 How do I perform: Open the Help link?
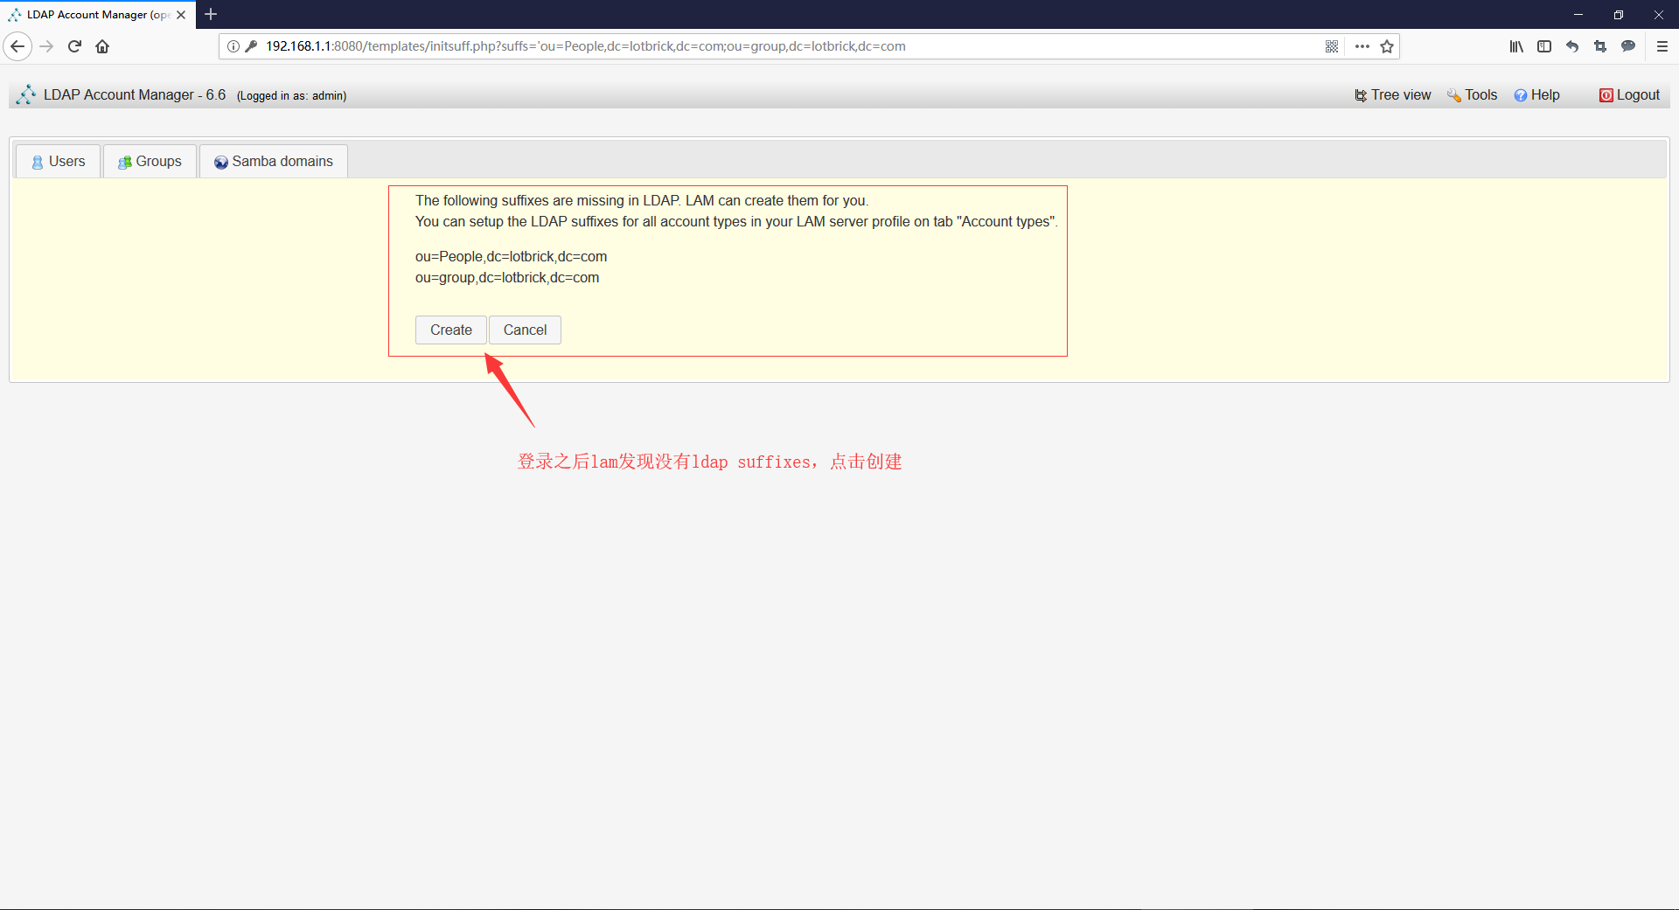point(1537,95)
